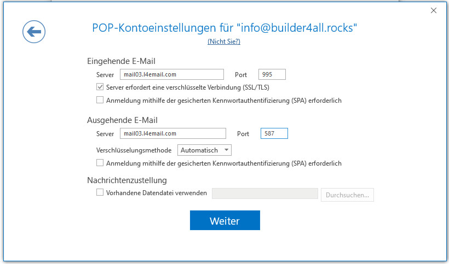Click the back arrow icon
This screenshot has height=264, width=449.
(34, 32)
